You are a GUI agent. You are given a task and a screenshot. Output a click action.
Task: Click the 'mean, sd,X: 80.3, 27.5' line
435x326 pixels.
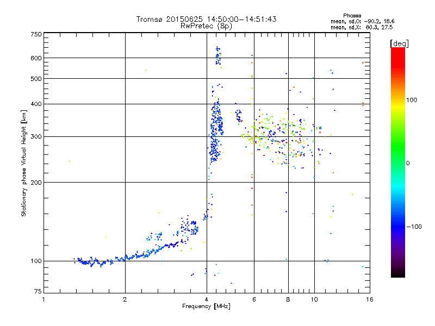click(x=362, y=27)
